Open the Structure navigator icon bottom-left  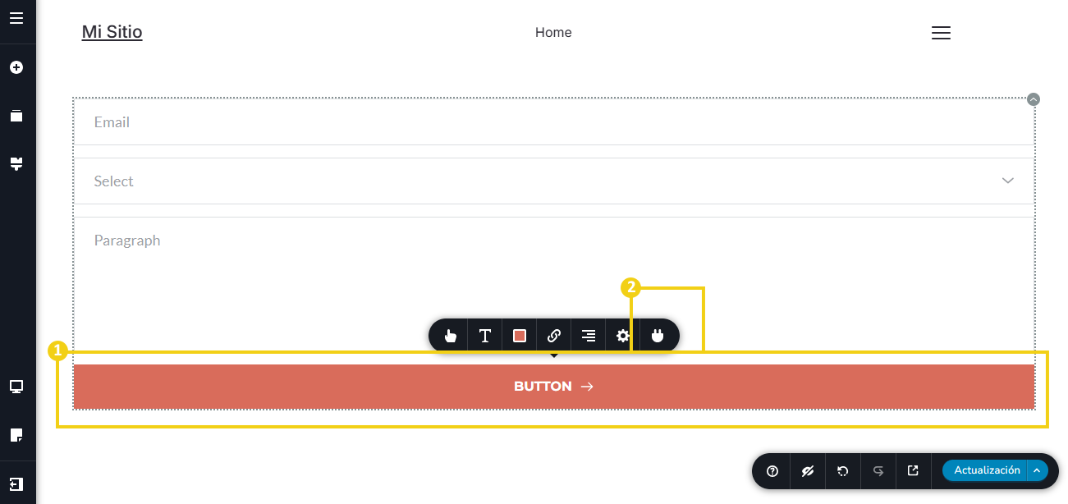(17, 483)
